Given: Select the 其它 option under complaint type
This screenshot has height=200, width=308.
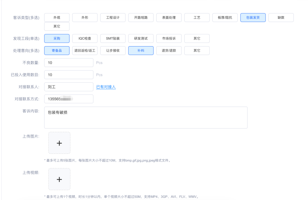Looking at the screenshot, I should (x=57, y=26).
